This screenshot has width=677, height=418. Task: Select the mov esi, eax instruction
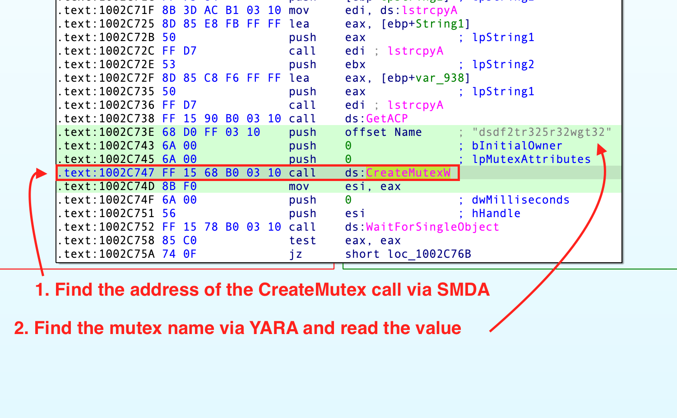[345, 186]
